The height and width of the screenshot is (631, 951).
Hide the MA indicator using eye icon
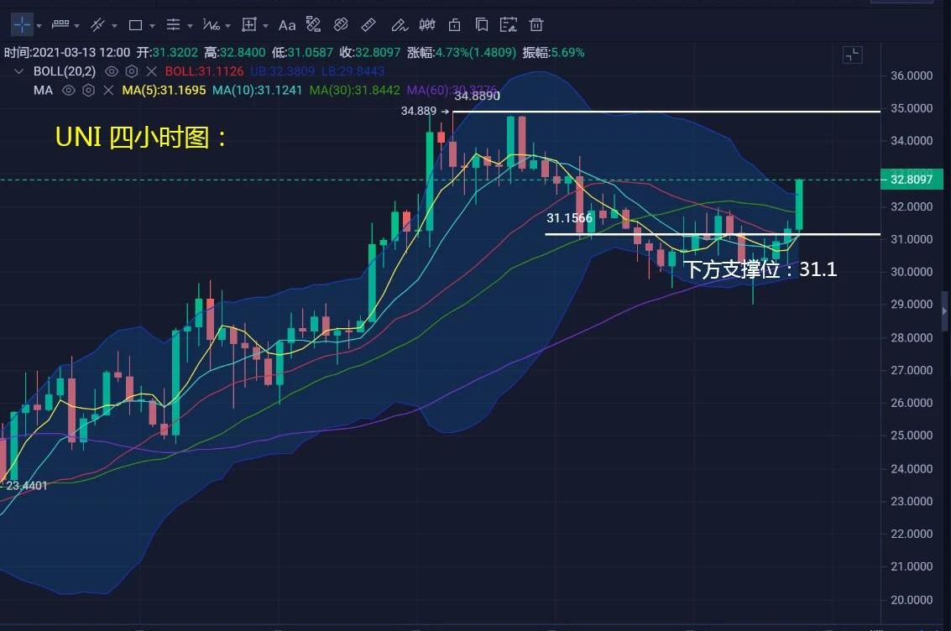click(x=68, y=90)
